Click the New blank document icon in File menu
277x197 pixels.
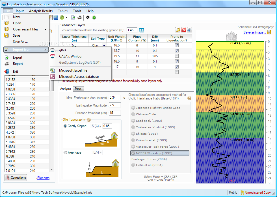click(7, 17)
